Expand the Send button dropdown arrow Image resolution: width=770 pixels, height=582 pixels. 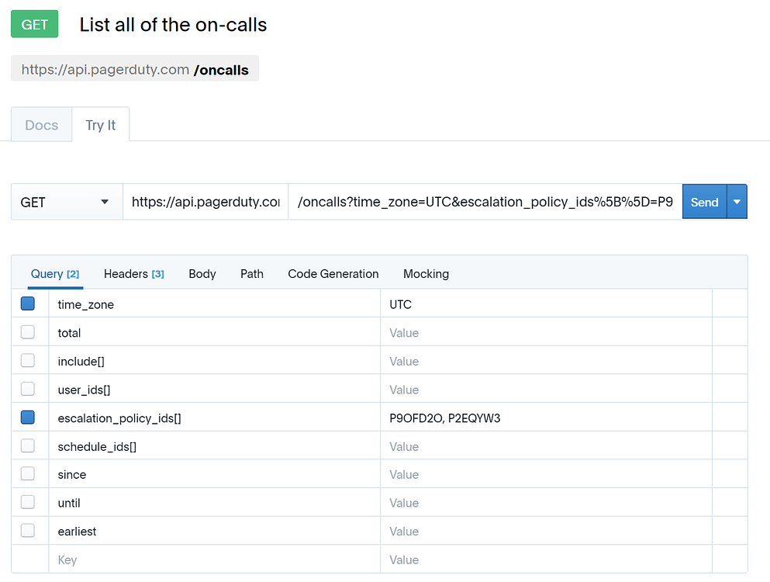point(738,201)
